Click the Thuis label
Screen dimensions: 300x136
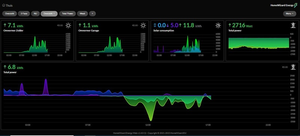point(9,5)
